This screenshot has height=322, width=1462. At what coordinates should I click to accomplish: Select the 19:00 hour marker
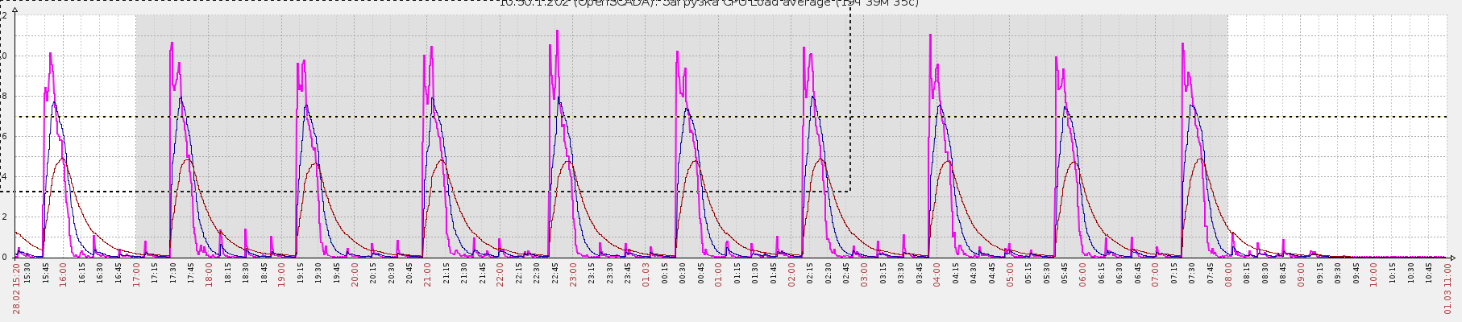(281, 274)
